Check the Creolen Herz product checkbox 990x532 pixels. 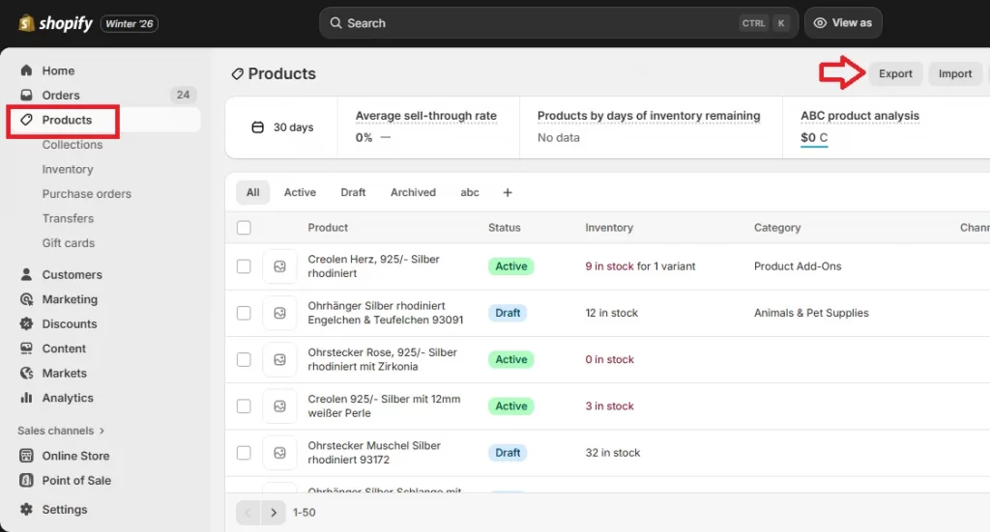pos(244,266)
